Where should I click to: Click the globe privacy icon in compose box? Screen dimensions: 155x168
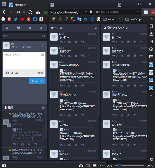point(12,73)
